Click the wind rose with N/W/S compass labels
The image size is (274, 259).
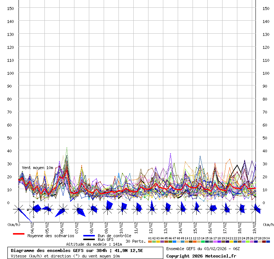(34, 209)
